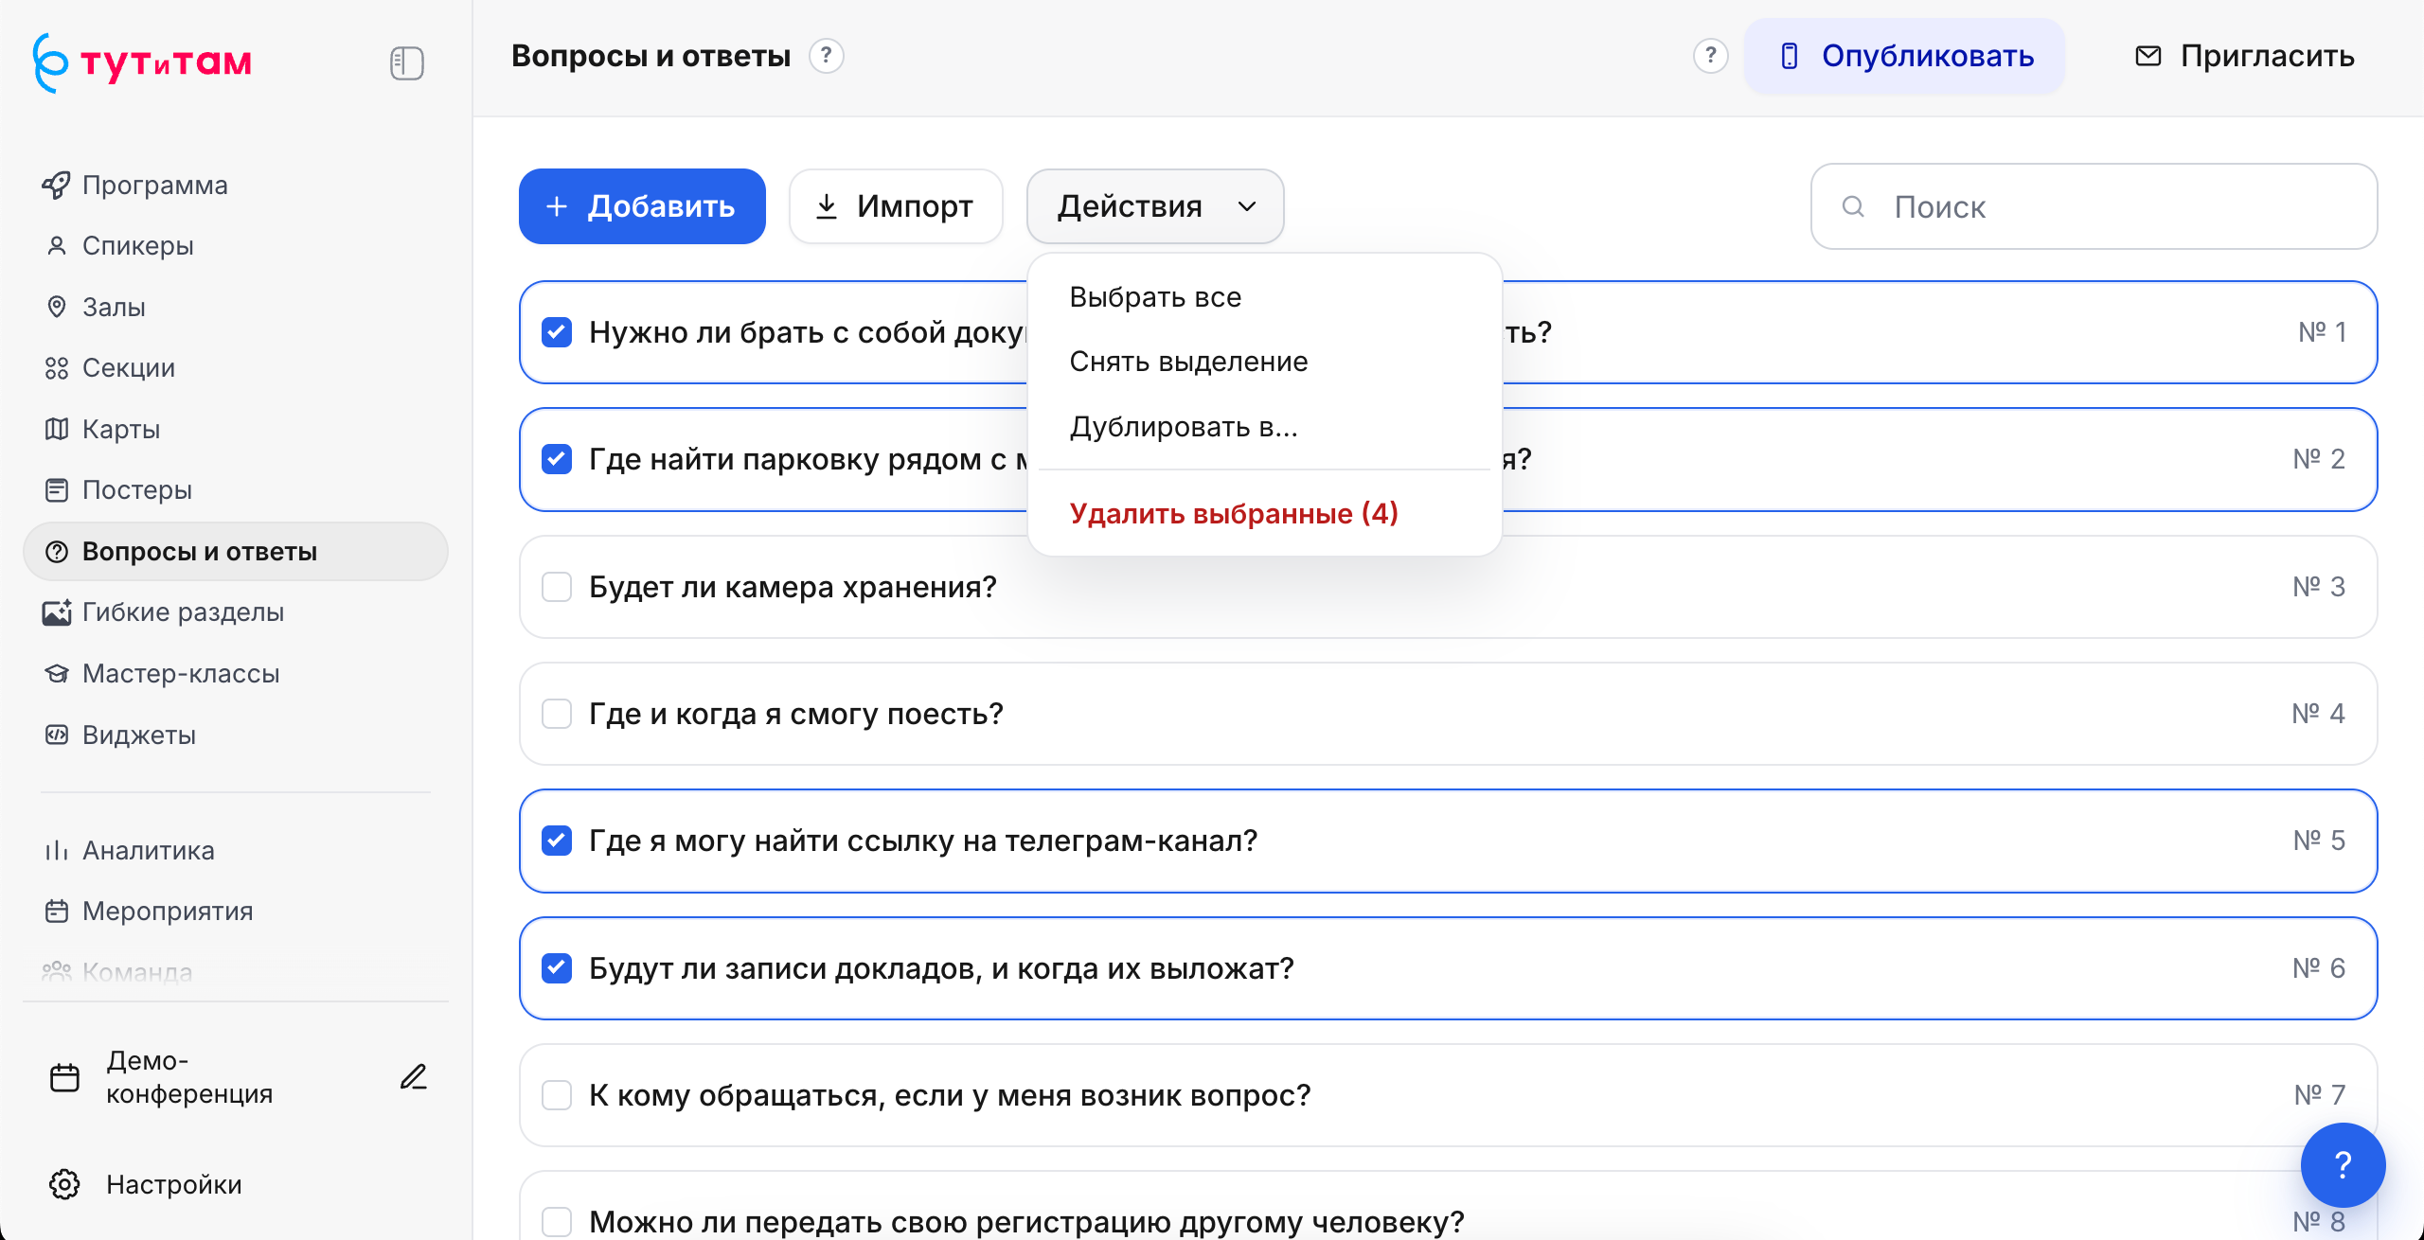The width and height of the screenshot is (2424, 1240).
Task: Open question 'Где и когда я смогу поесть?'
Action: pyautogui.click(x=1448, y=714)
